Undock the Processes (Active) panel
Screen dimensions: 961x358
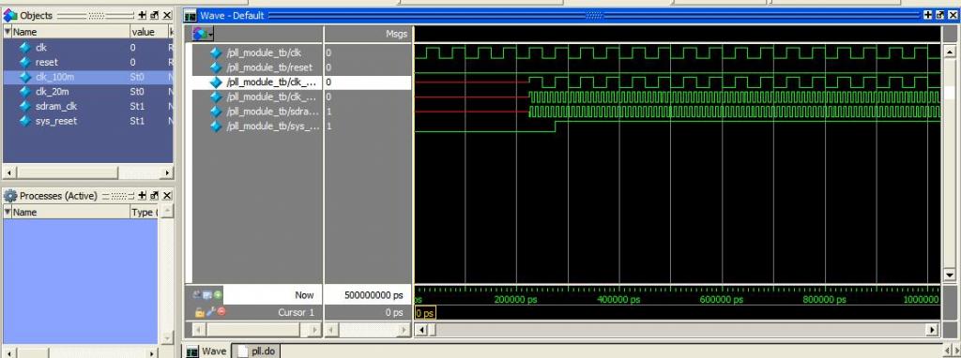point(155,195)
